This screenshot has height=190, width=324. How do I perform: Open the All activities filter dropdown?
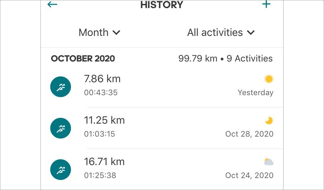click(221, 32)
